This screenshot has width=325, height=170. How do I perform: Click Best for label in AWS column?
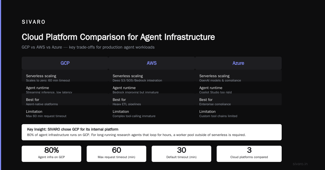click(x=119, y=100)
